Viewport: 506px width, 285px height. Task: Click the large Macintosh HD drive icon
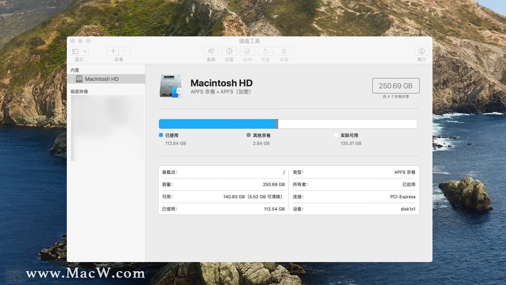[x=171, y=86]
